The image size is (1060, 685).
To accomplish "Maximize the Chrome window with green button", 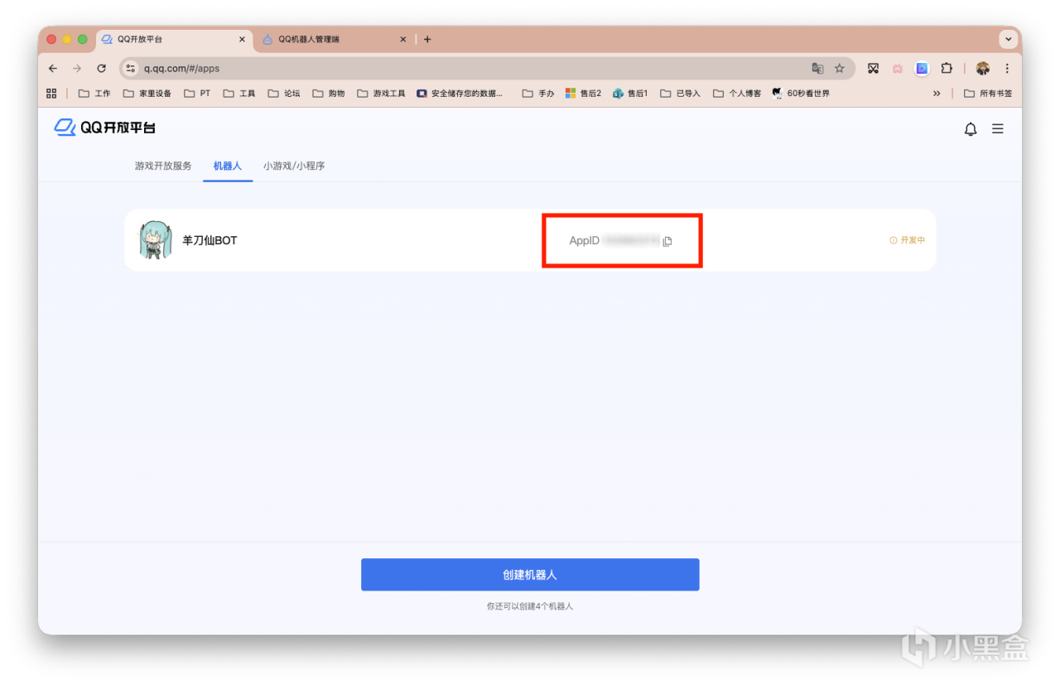I will tap(82, 39).
